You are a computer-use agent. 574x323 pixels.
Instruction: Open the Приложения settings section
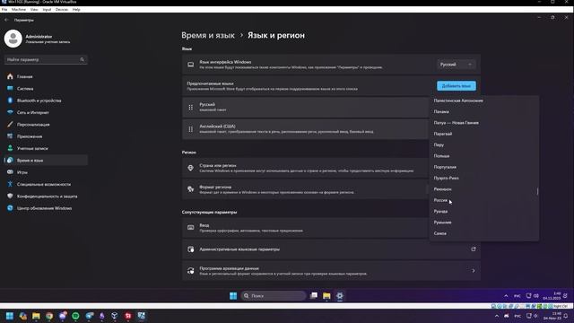[46, 136]
